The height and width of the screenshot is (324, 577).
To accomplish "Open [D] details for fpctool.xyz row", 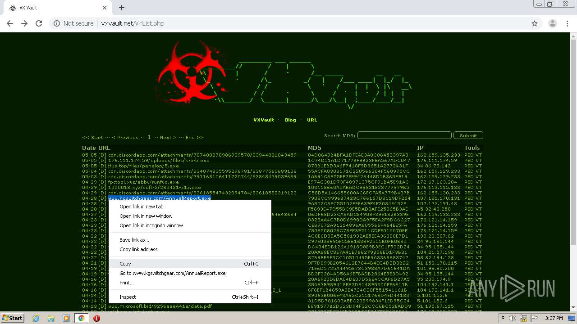I will click(x=103, y=182).
